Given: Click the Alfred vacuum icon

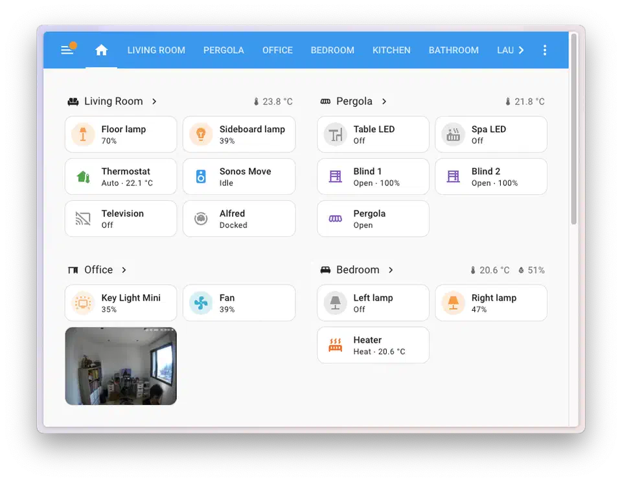Looking at the screenshot, I should coord(201,218).
